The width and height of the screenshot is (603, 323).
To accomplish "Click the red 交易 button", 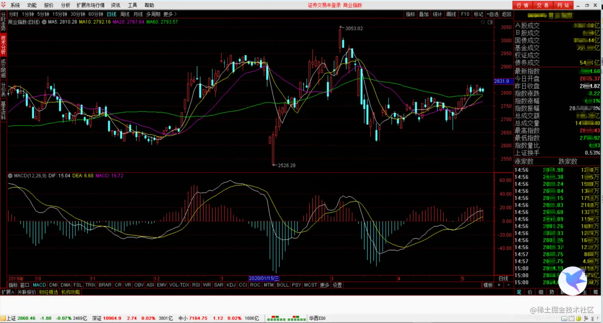I will coord(542,5).
